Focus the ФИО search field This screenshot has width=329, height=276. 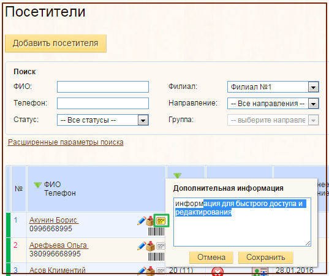[x=103, y=86]
